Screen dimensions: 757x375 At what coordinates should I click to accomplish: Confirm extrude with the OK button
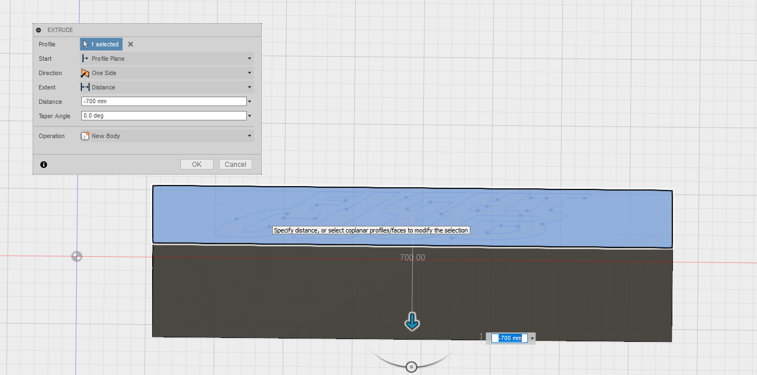[197, 164]
